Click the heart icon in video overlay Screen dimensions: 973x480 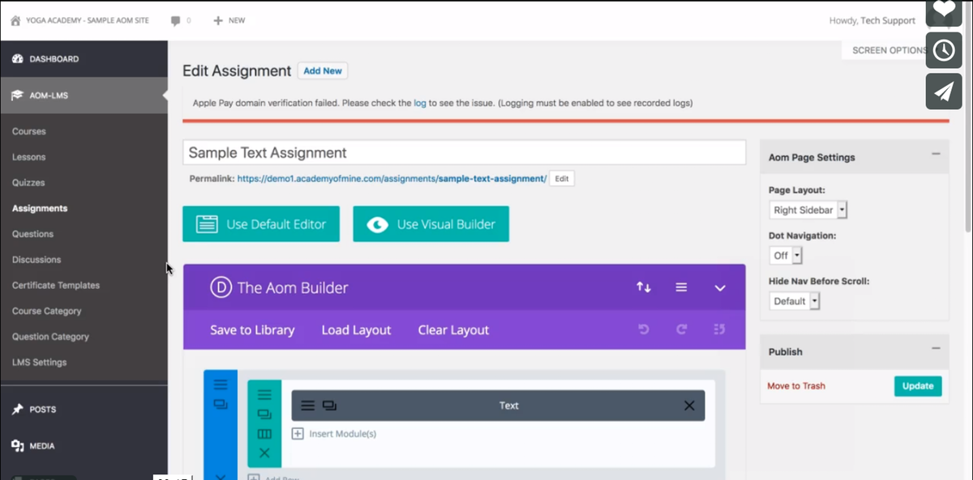tap(944, 10)
